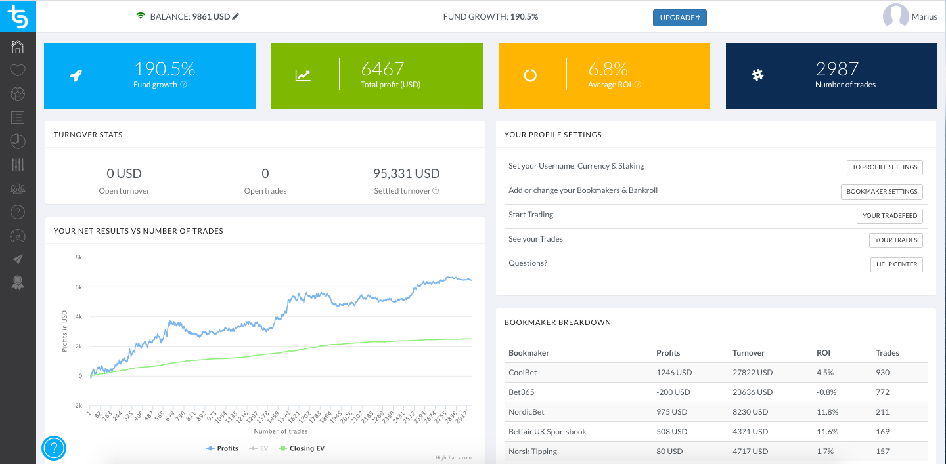Screen dimensions: 946x464
Task: Toggle the Profits series in the chart legend
Action: pos(222,448)
